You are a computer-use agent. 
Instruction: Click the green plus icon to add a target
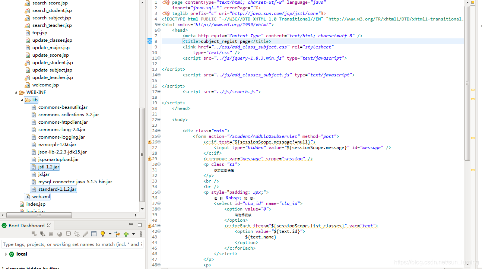pyautogui.click(x=126, y=234)
